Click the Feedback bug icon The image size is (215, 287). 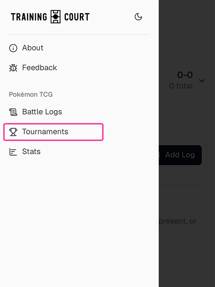point(13,68)
